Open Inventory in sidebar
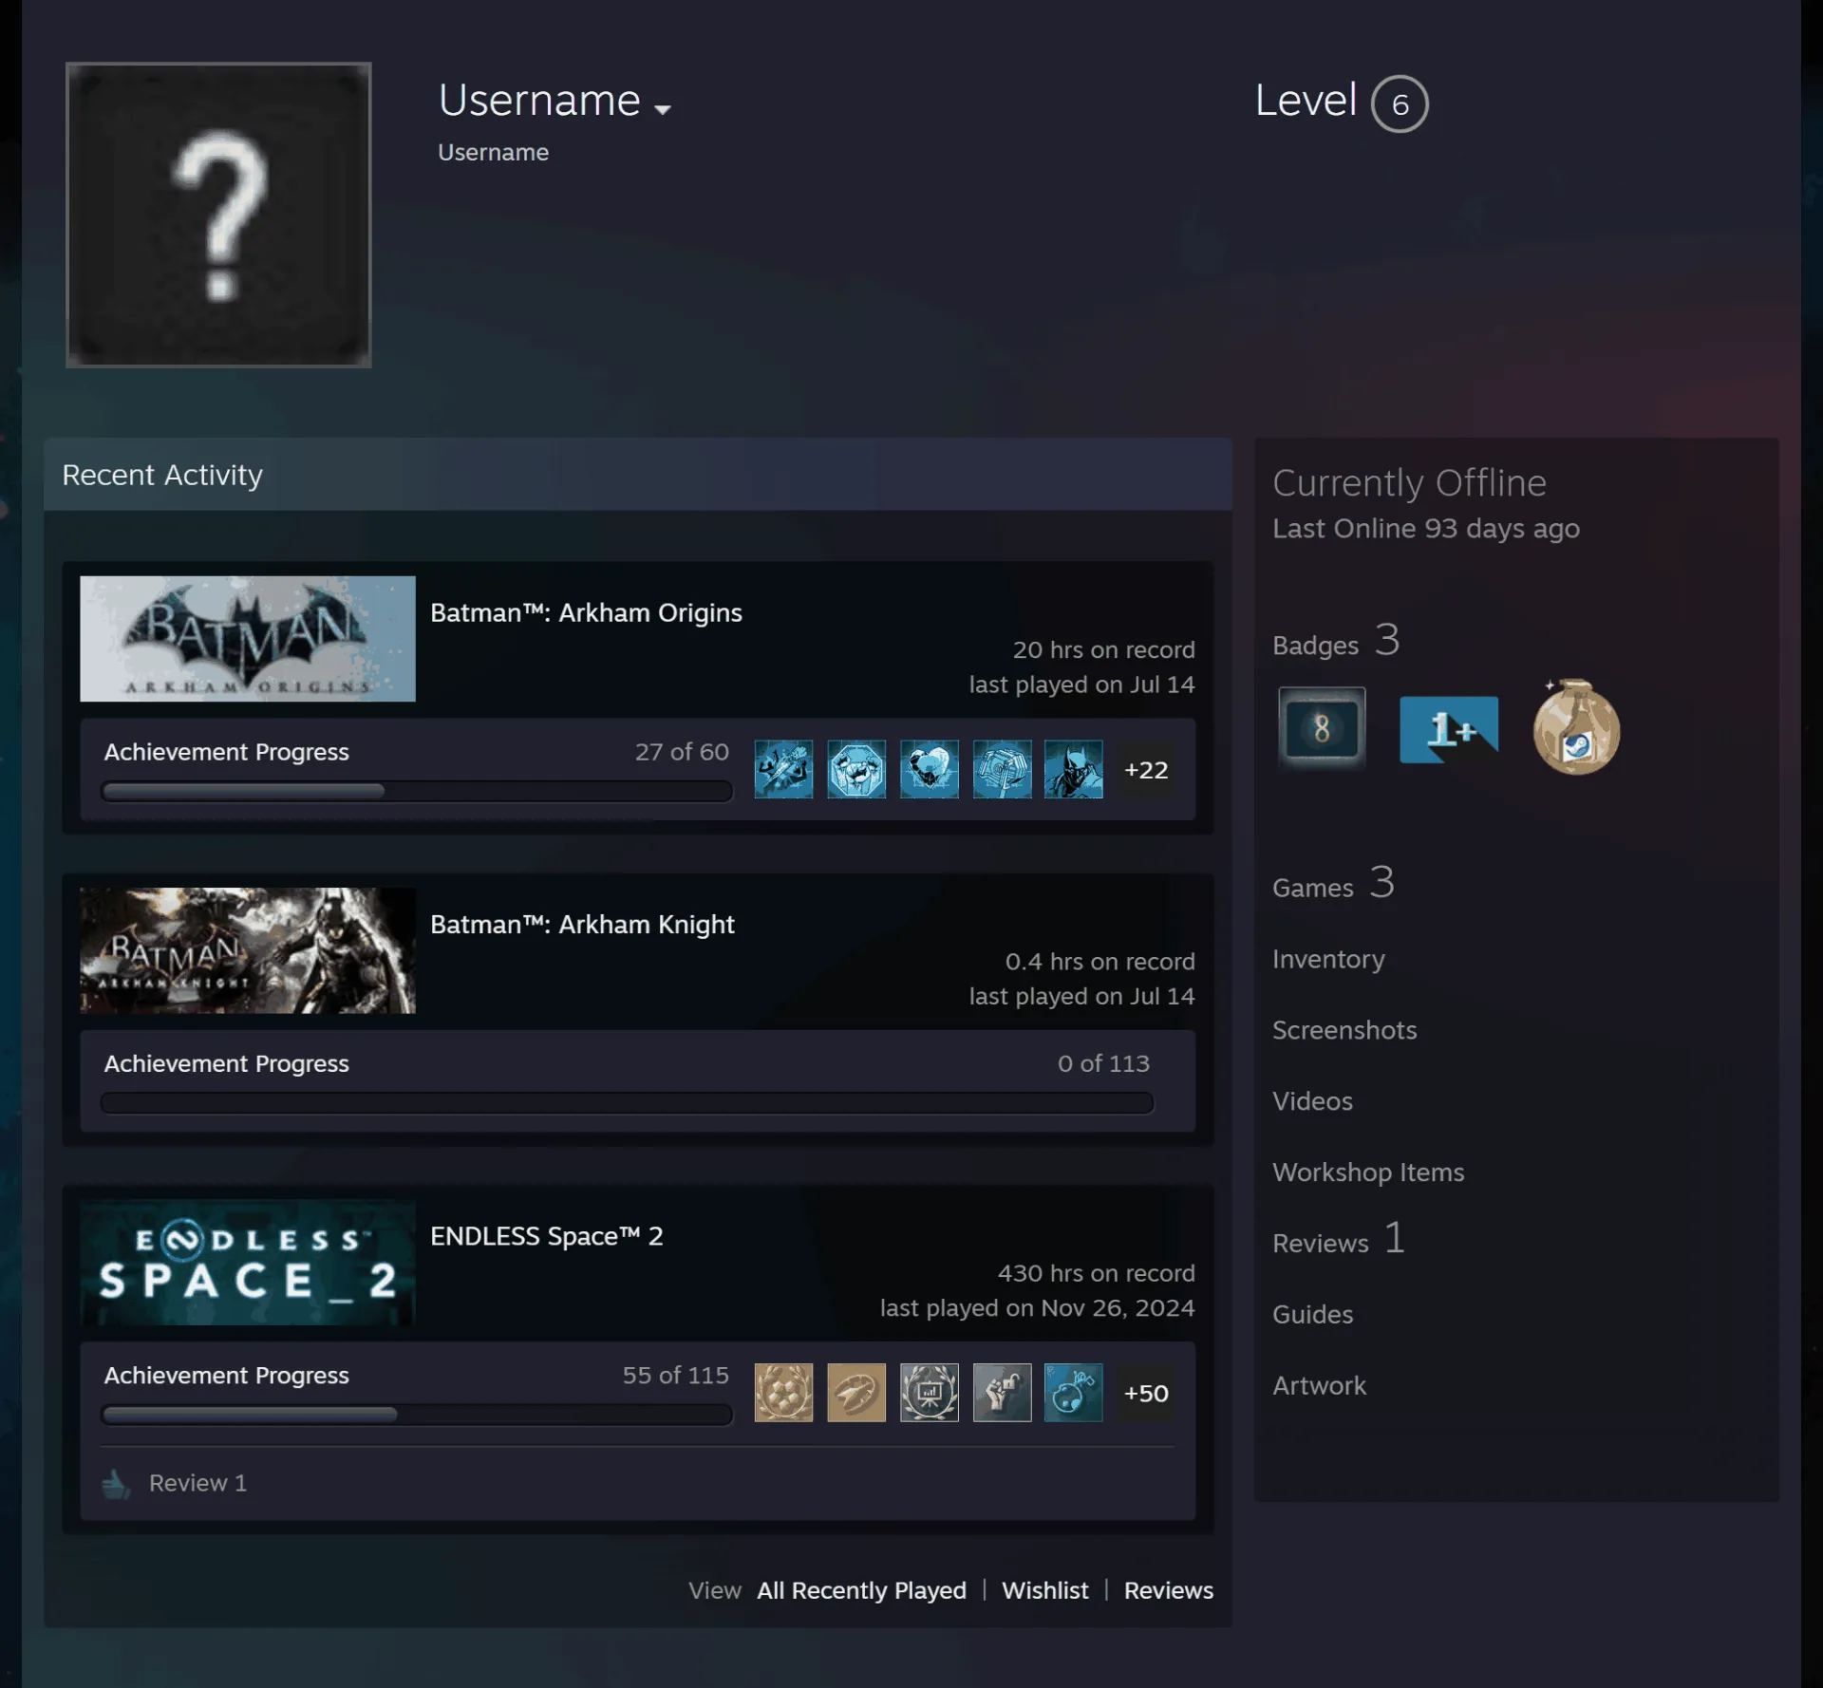1823x1688 pixels. click(x=1328, y=960)
